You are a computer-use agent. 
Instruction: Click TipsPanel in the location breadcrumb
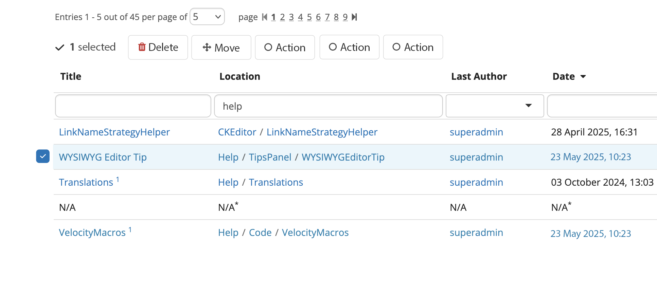tap(270, 157)
